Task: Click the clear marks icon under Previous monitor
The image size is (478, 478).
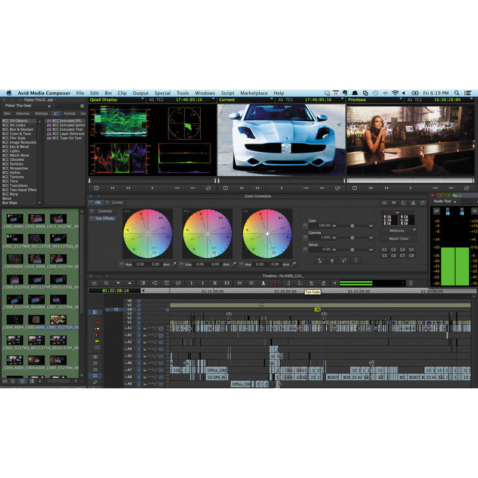Action: 467,188
